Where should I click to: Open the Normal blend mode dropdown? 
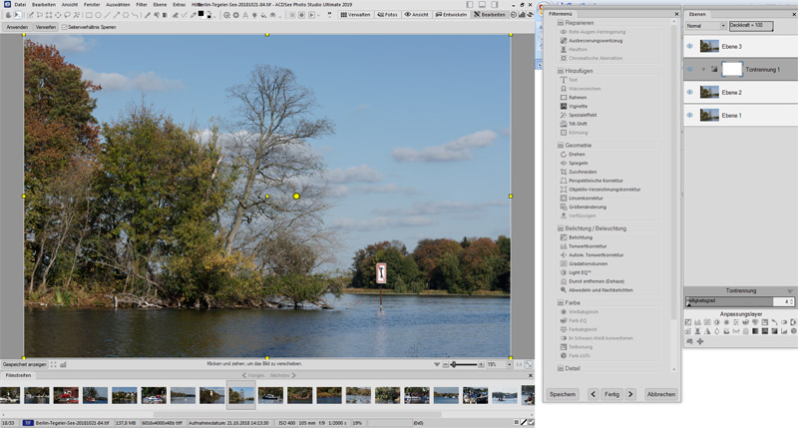[x=705, y=25]
